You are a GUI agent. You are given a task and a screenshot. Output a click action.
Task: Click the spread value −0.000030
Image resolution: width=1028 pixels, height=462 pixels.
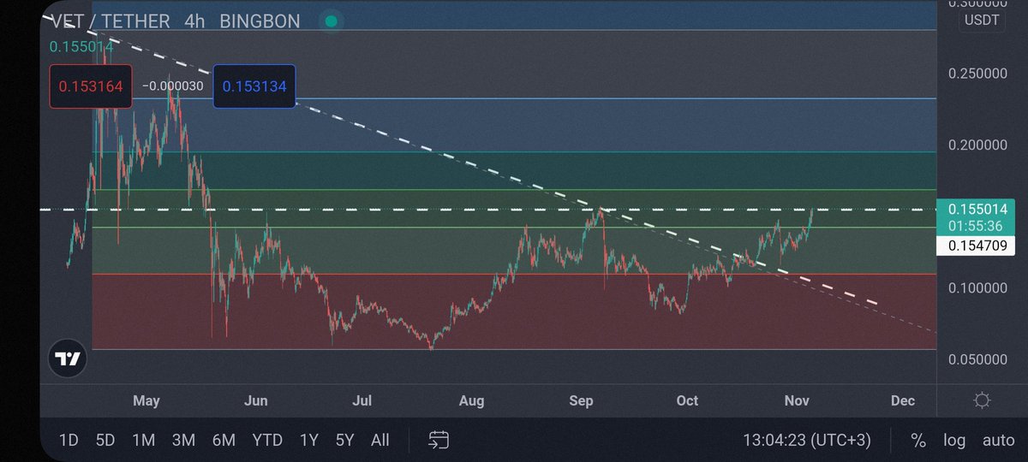[172, 86]
